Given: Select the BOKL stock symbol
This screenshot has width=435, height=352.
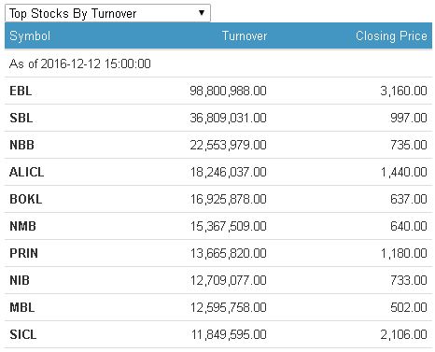Looking at the screenshot, I should pos(26,199).
